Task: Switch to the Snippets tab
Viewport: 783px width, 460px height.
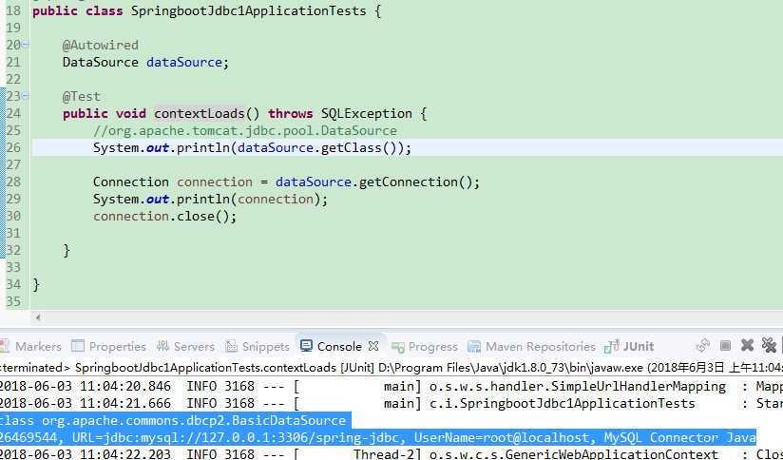Action: tap(258, 346)
